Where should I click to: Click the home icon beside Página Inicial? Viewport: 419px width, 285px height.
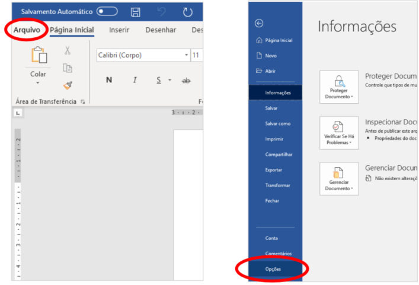(x=259, y=40)
